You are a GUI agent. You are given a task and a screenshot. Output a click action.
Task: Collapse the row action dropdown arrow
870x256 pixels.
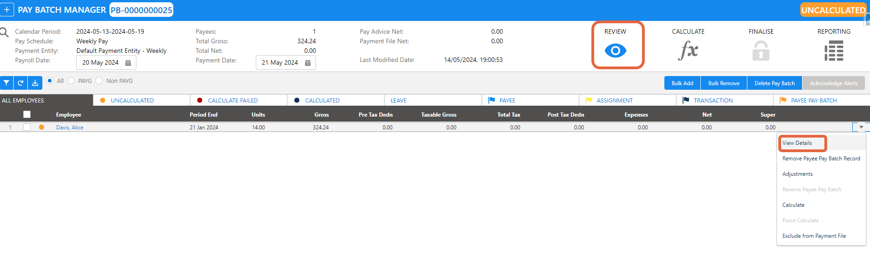pos(861,127)
